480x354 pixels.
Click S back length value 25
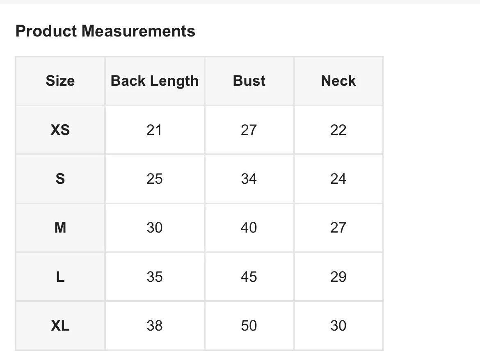tap(154, 179)
